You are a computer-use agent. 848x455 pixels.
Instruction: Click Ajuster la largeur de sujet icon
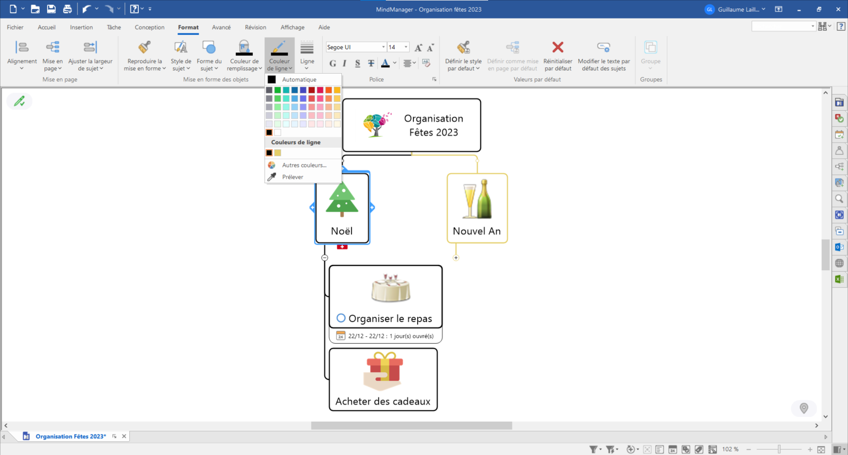point(90,48)
